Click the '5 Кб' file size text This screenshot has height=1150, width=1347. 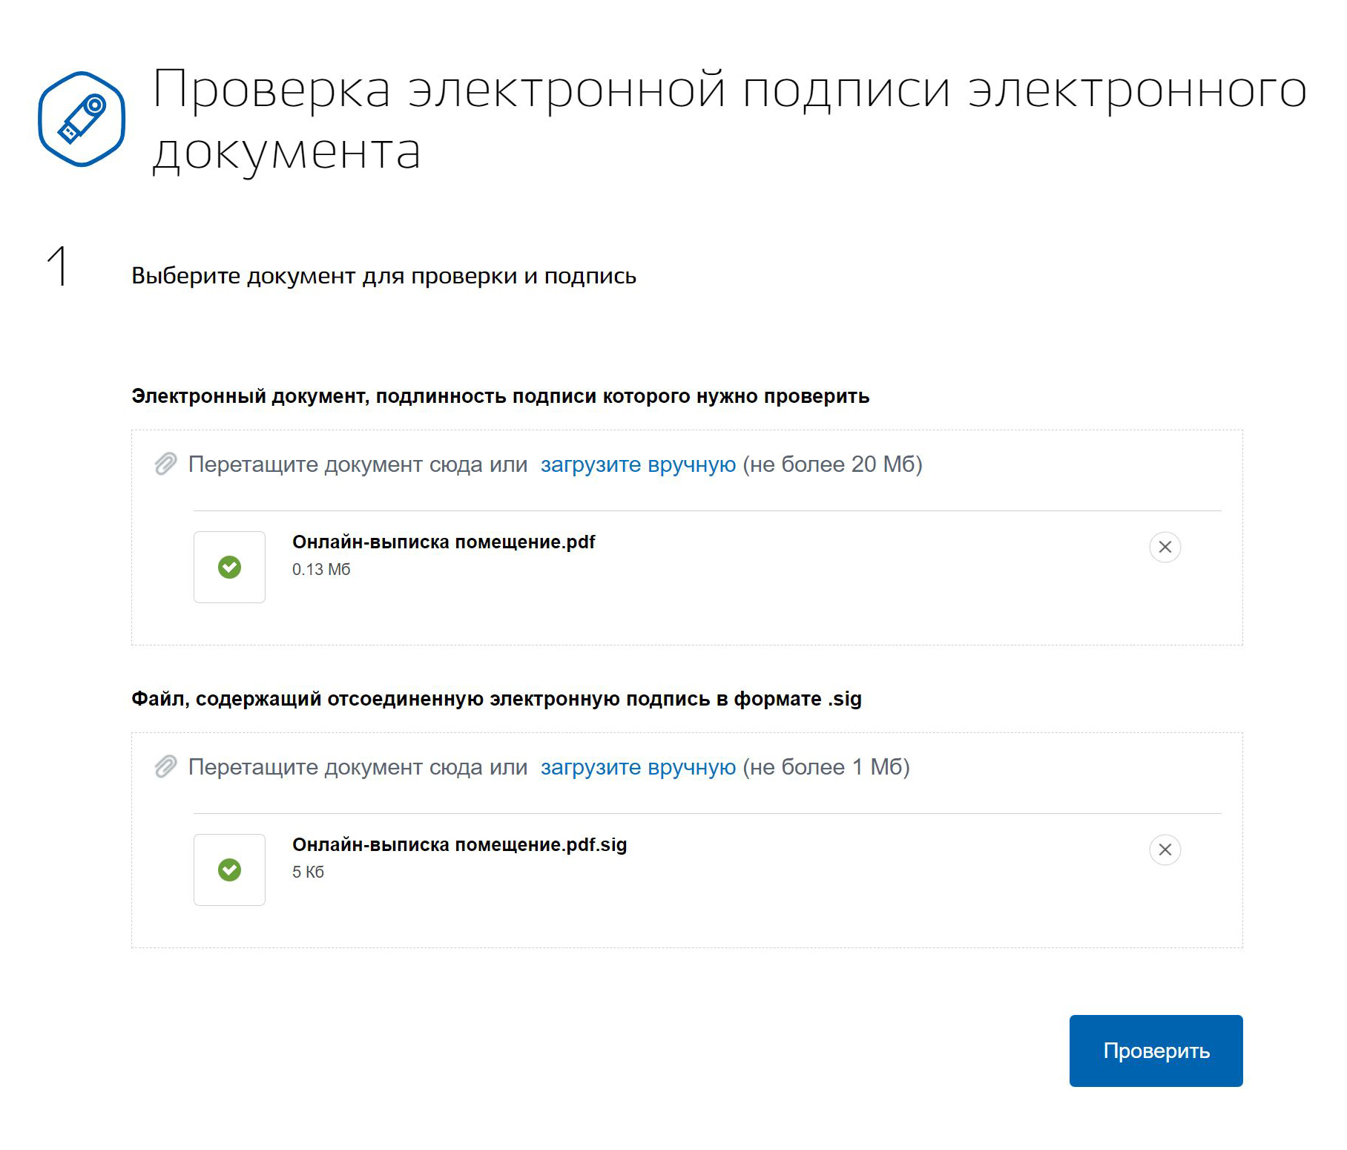(x=308, y=873)
